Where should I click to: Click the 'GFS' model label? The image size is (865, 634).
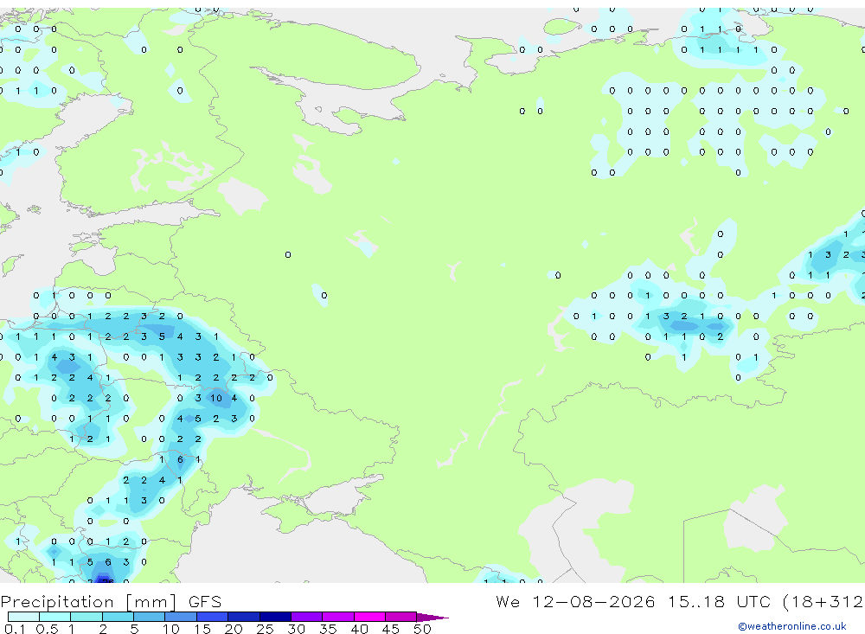pyautogui.click(x=205, y=601)
